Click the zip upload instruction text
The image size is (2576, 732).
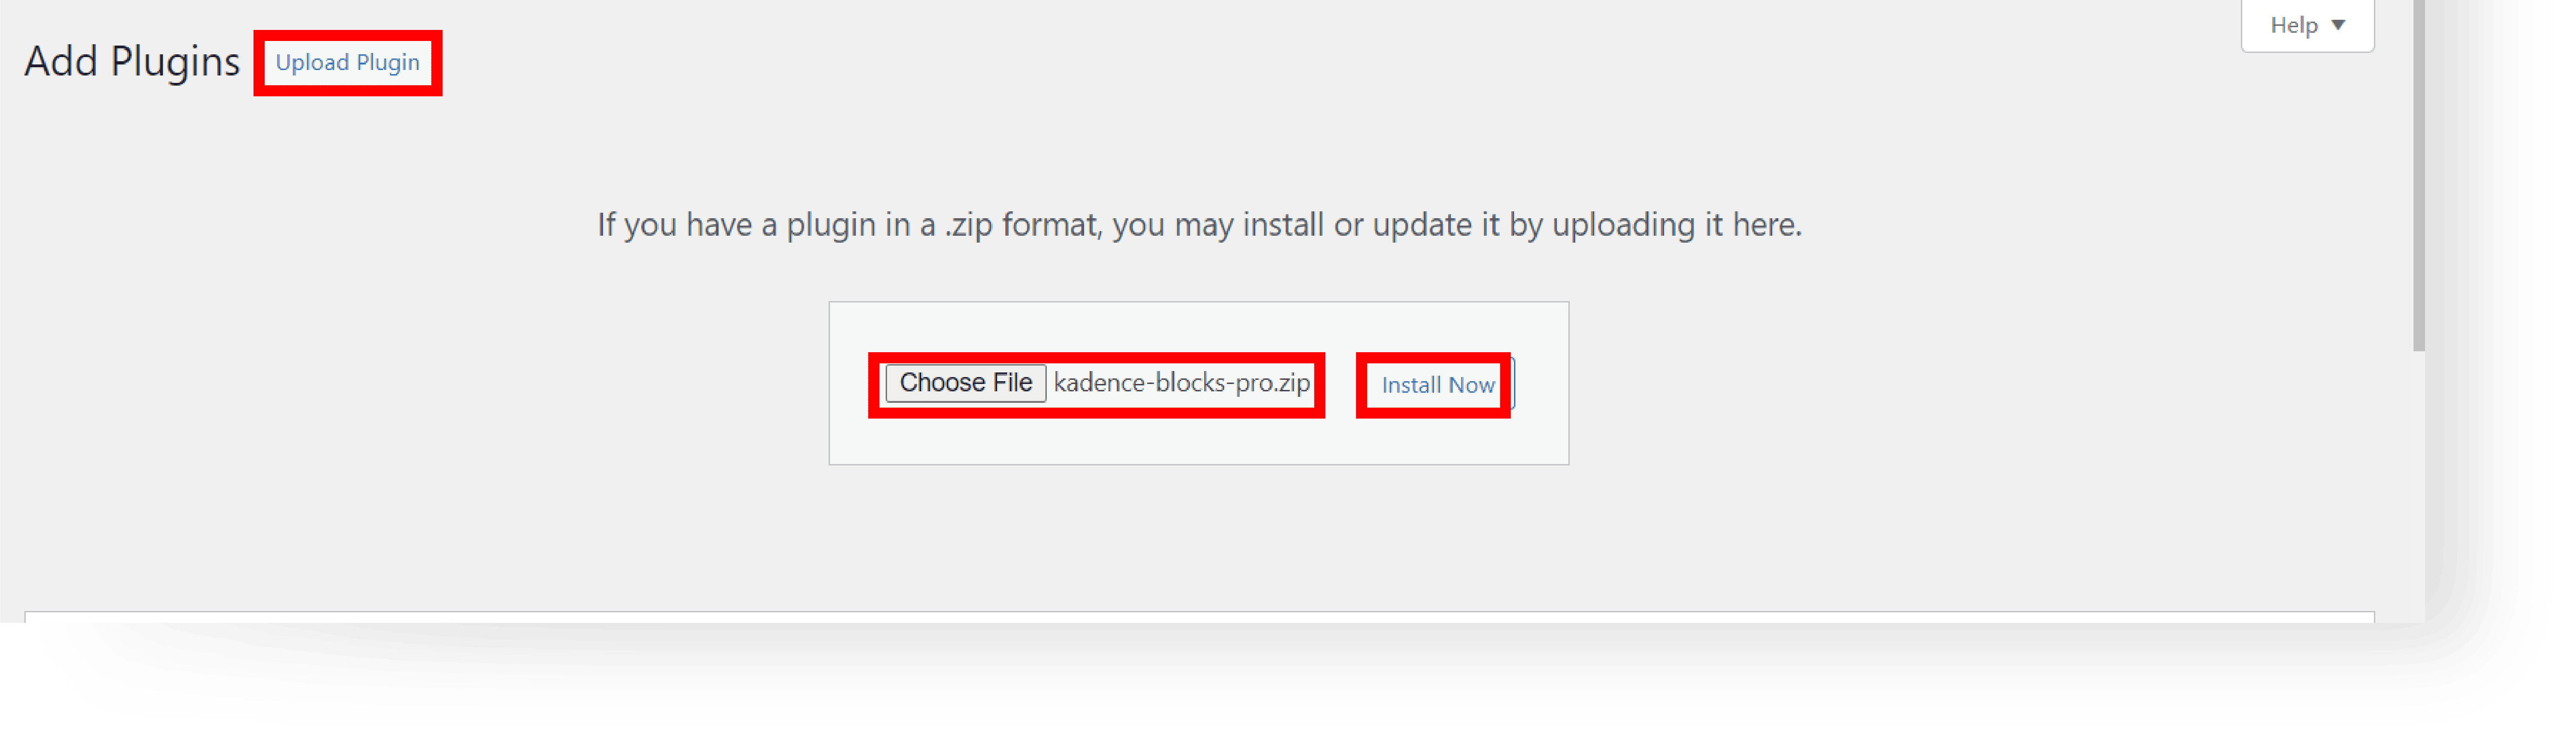coord(1199,225)
